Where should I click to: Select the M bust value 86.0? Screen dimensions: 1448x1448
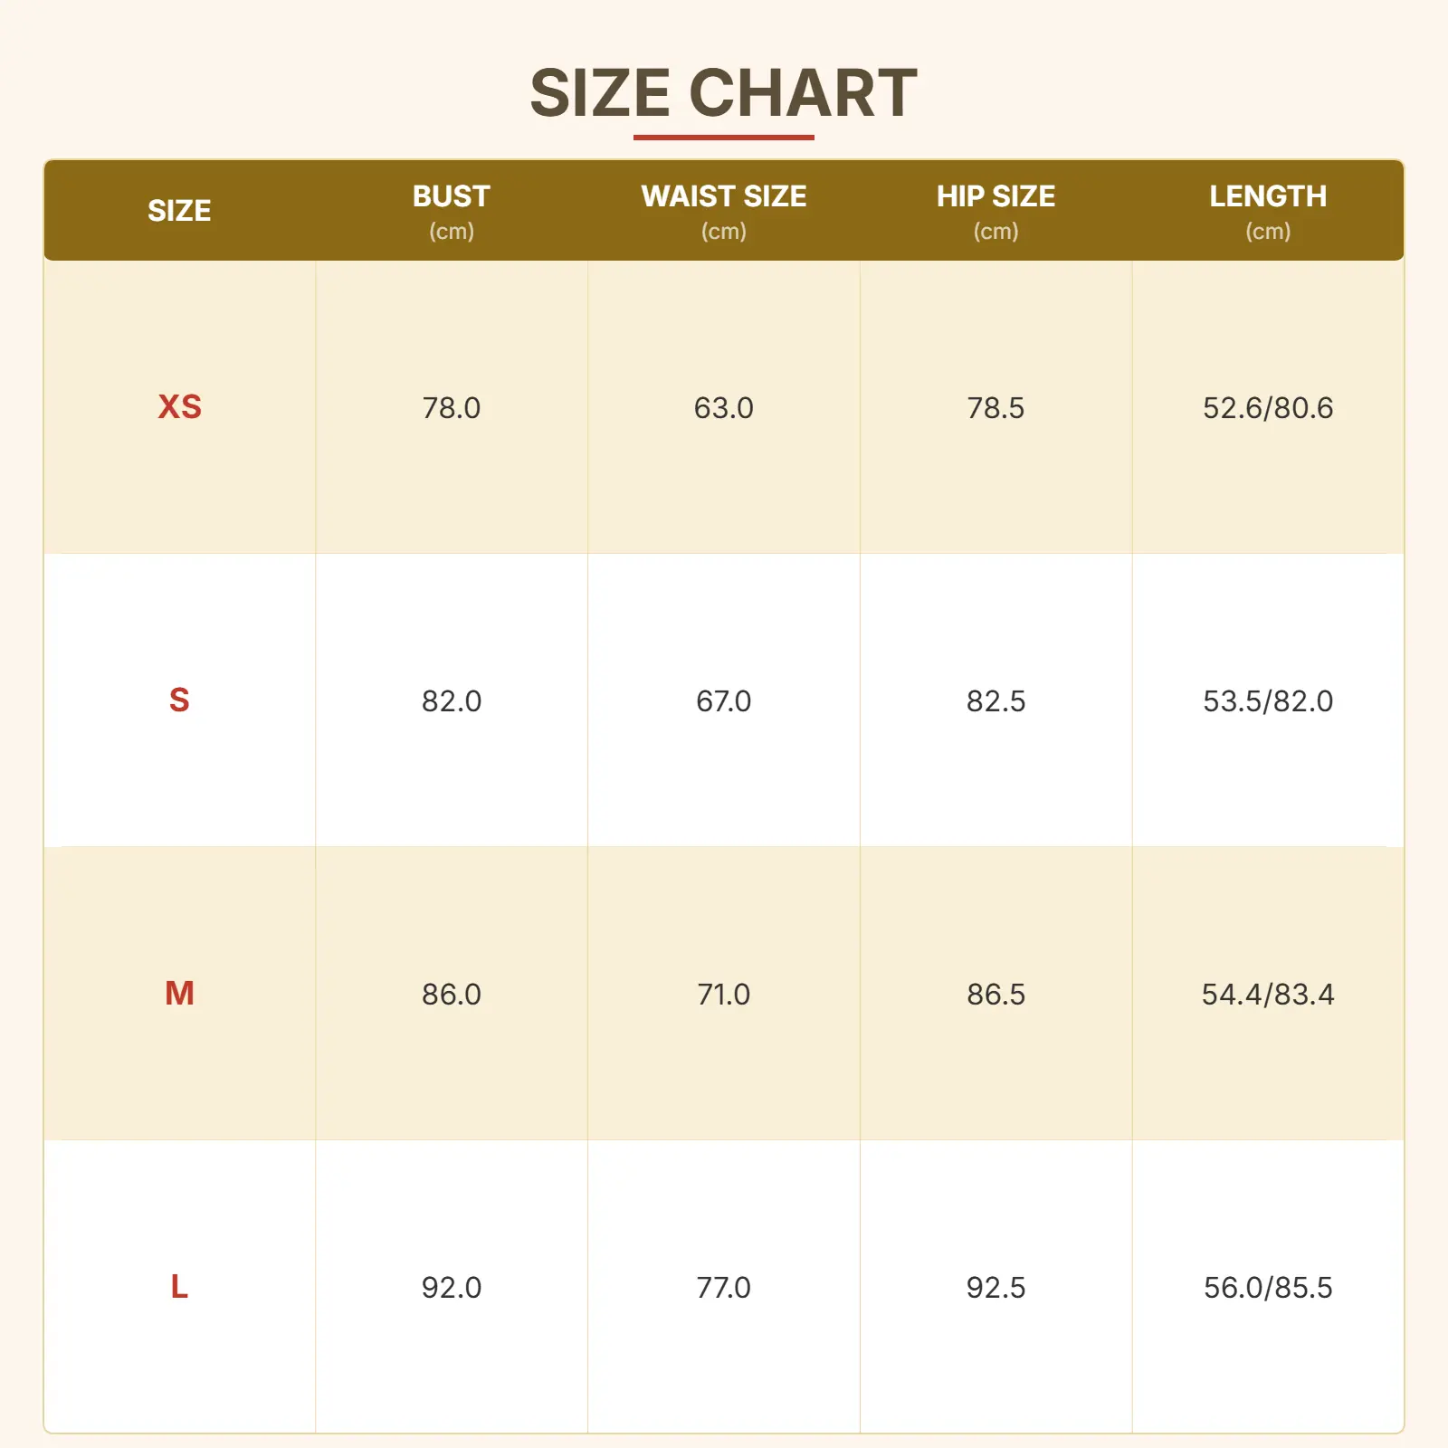point(452,995)
